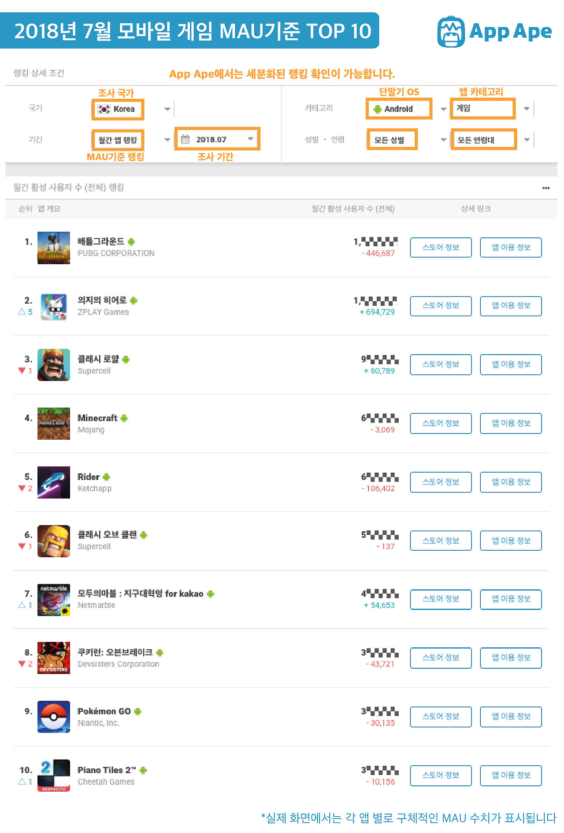This screenshot has height=833, width=564.
Task: Open the calendar icon beside 2018.07
Action: coord(186,139)
